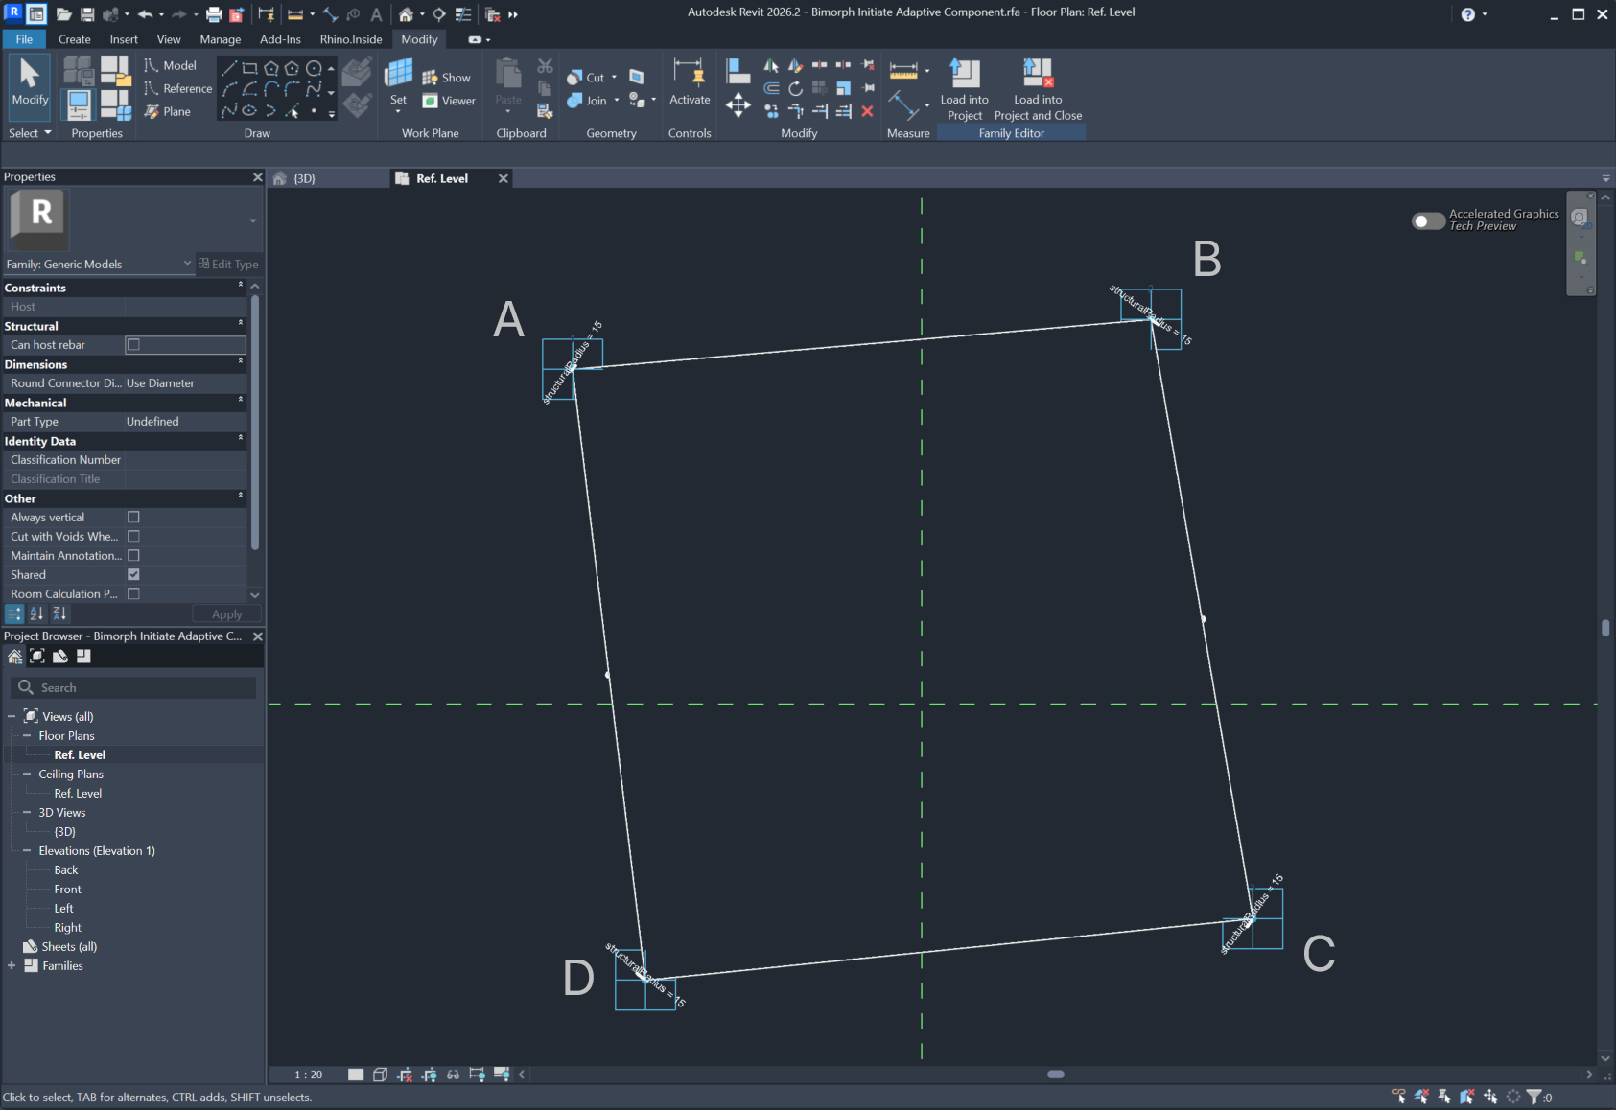Toggle Always vertical checkbox

pyautogui.click(x=133, y=517)
